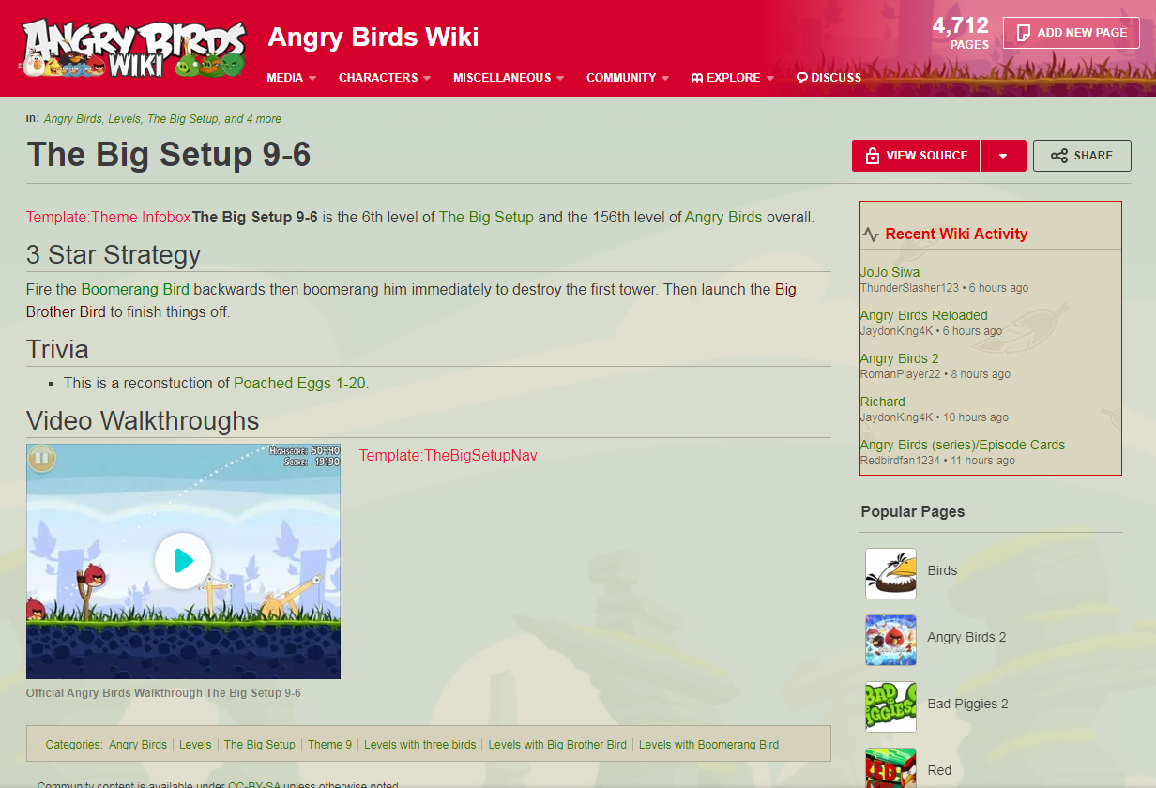Click the Share button
Image resolution: width=1156 pixels, height=788 pixels.
[x=1082, y=156]
